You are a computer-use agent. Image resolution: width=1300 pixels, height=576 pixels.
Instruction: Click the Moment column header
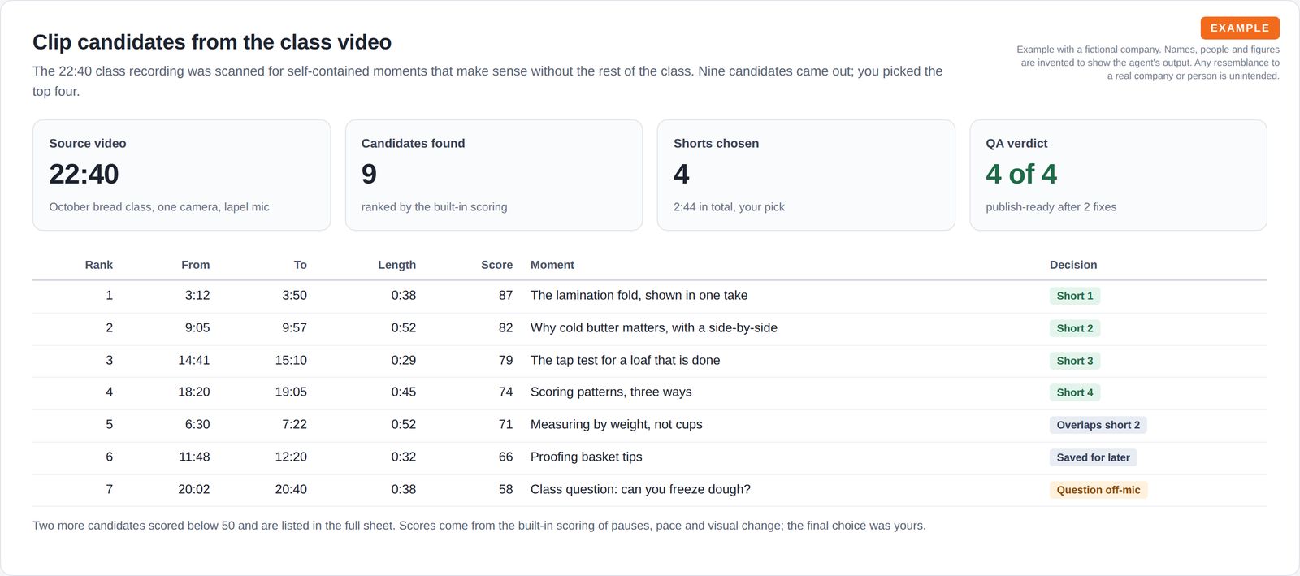552,265
